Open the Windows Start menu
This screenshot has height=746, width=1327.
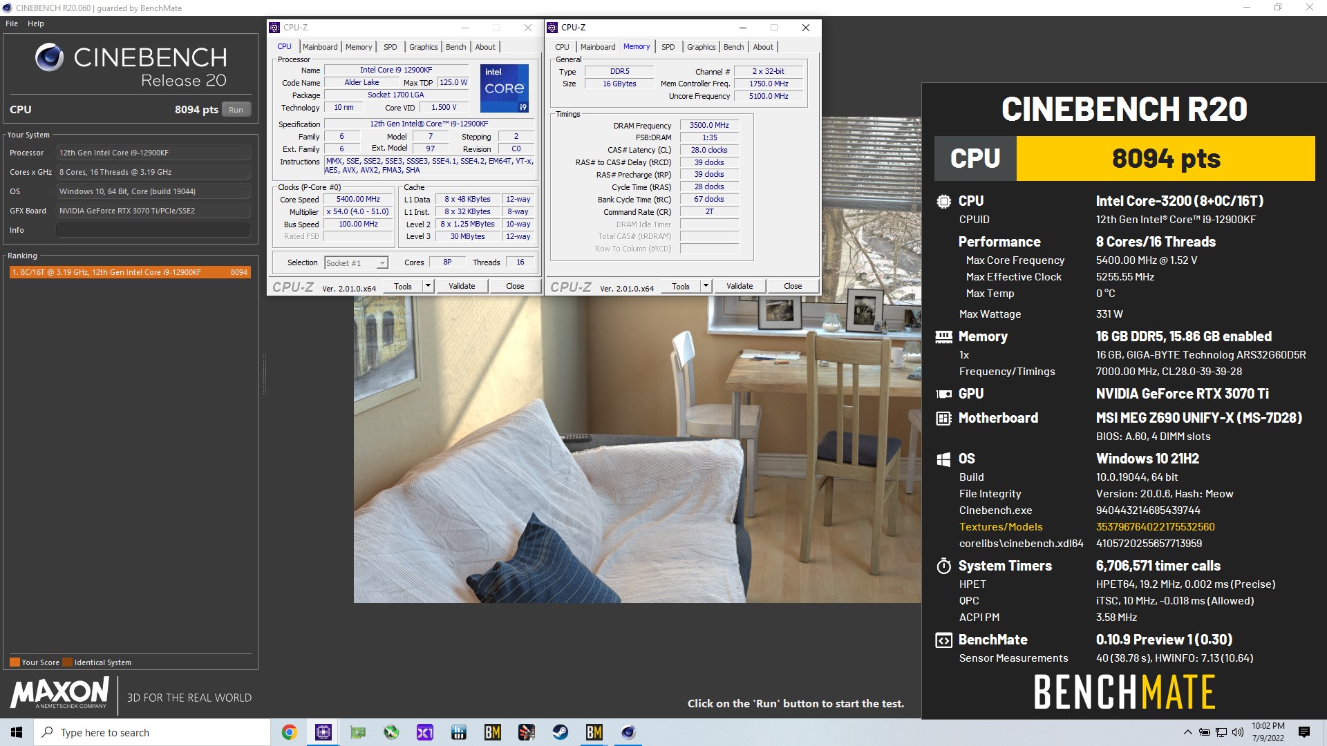click(17, 732)
